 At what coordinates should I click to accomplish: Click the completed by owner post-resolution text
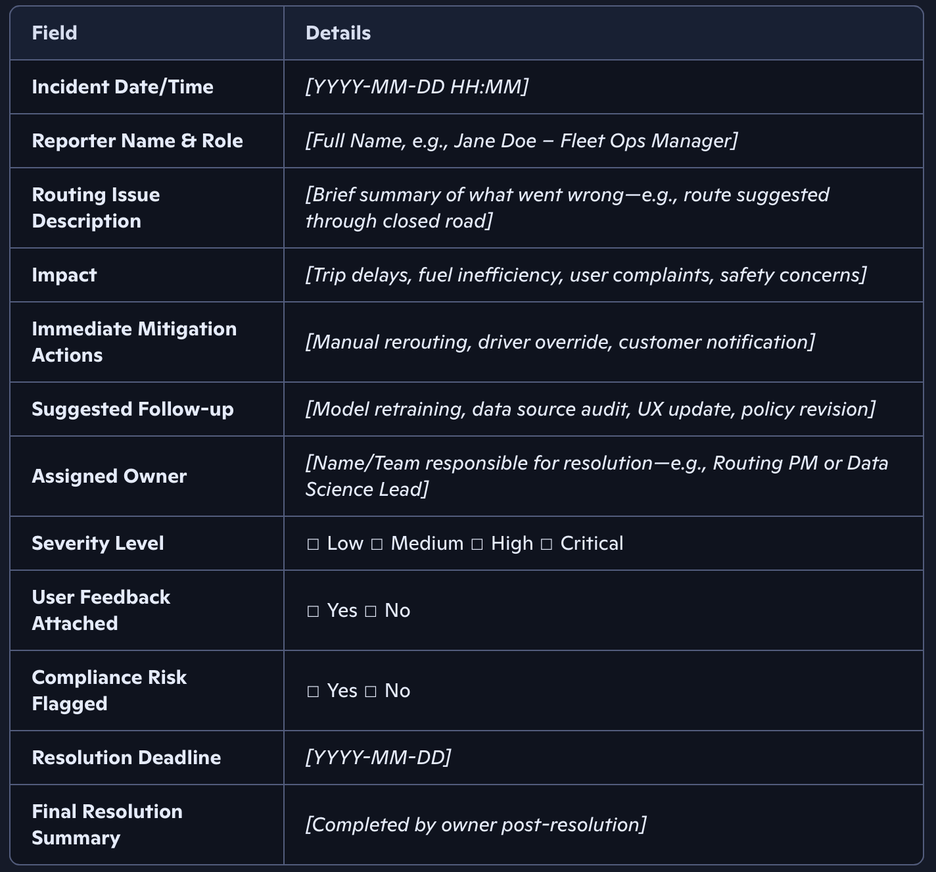[x=476, y=825]
